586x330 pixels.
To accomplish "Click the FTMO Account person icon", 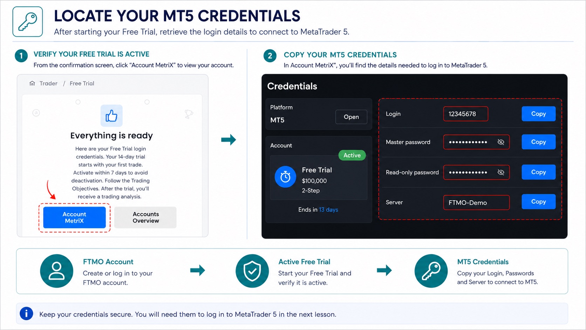I will pos(56,271).
